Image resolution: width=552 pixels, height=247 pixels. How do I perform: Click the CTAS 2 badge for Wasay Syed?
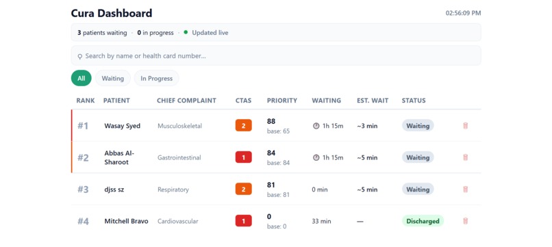pyautogui.click(x=244, y=125)
